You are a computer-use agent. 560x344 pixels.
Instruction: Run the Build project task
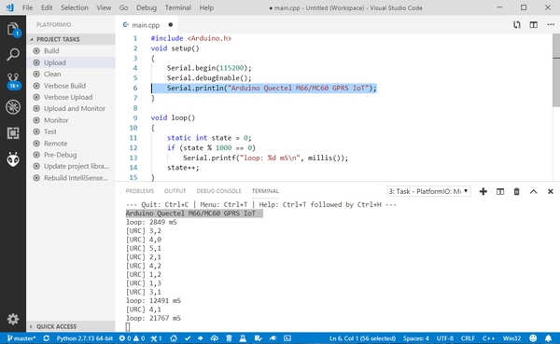71,51
